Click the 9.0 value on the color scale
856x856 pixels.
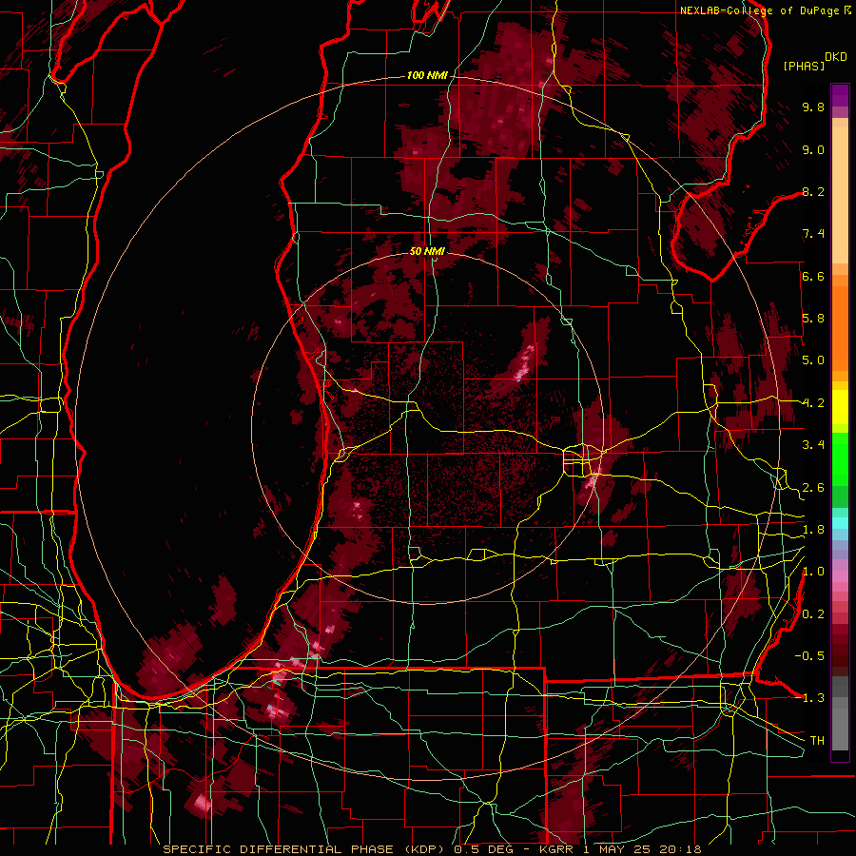(x=813, y=149)
